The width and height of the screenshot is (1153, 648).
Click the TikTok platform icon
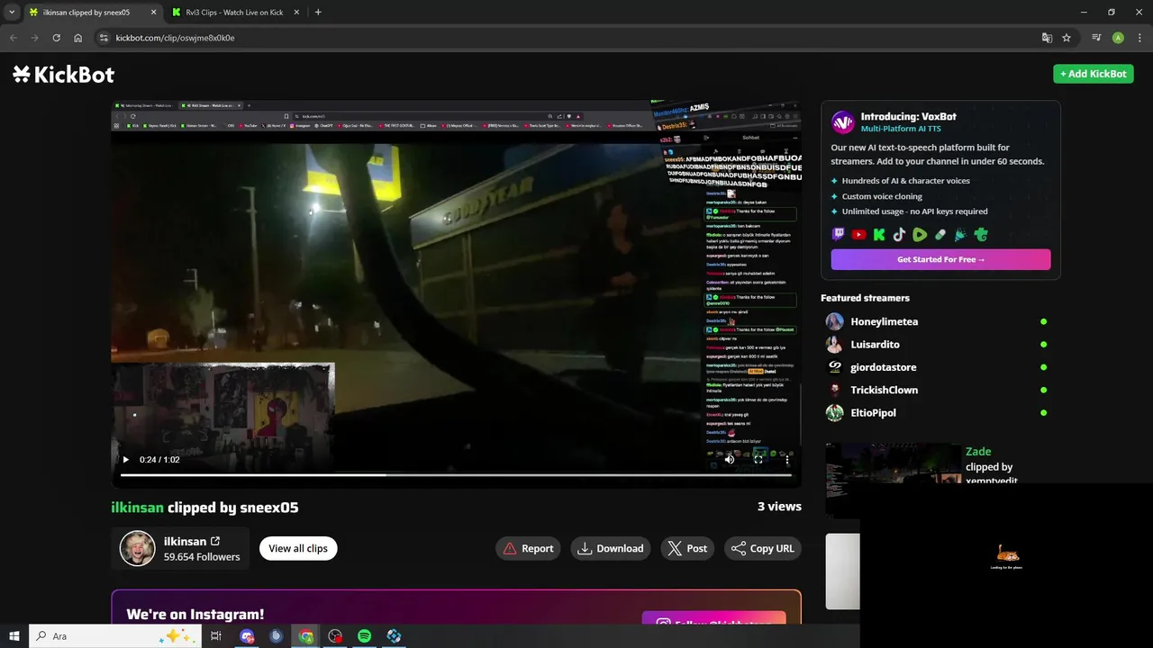[899, 235]
